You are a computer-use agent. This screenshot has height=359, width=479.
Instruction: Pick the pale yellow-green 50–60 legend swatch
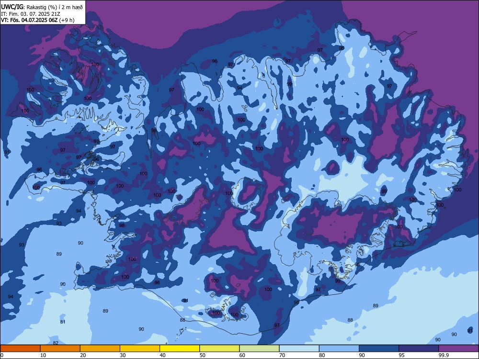pyautogui.click(x=219, y=348)
